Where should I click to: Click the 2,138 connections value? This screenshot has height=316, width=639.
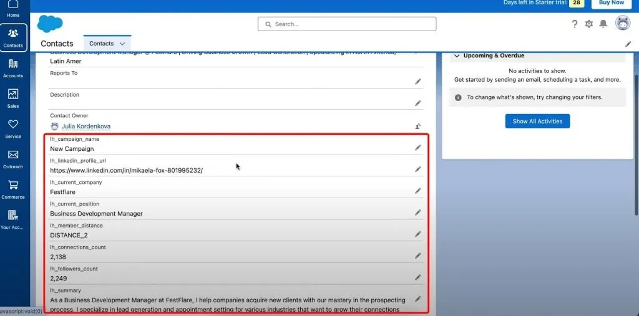click(x=58, y=257)
